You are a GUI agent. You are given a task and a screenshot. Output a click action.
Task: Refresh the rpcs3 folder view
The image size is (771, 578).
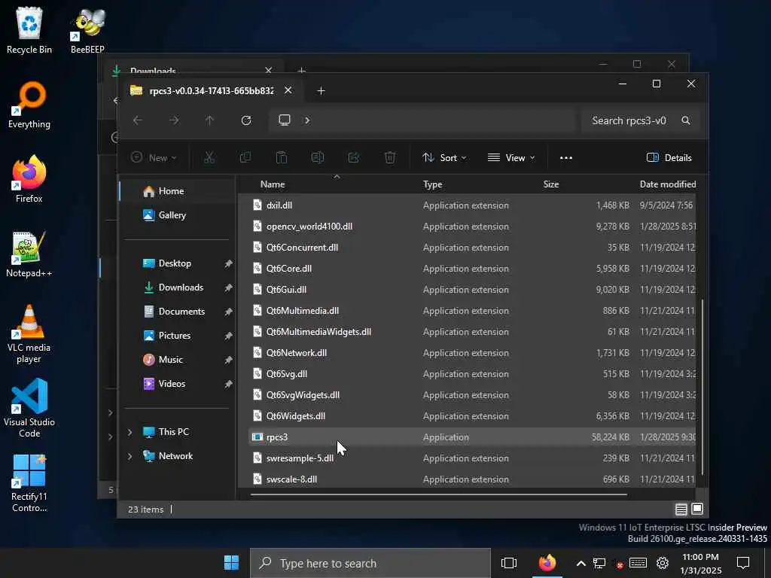click(x=246, y=120)
